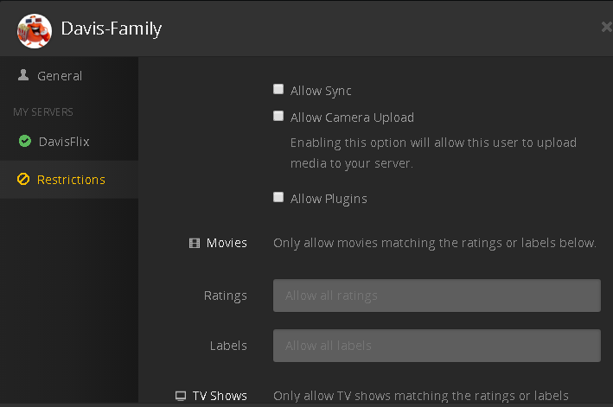The width and height of the screenshot is (613, 407).
Task: Click the TV Shows monitor icon
Action: (x=181, y=396)
